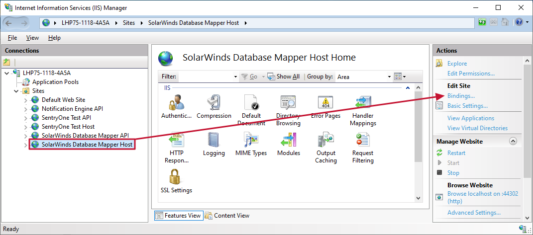Click the Restart website action
The image size is (533, 235).
point(456,153)
